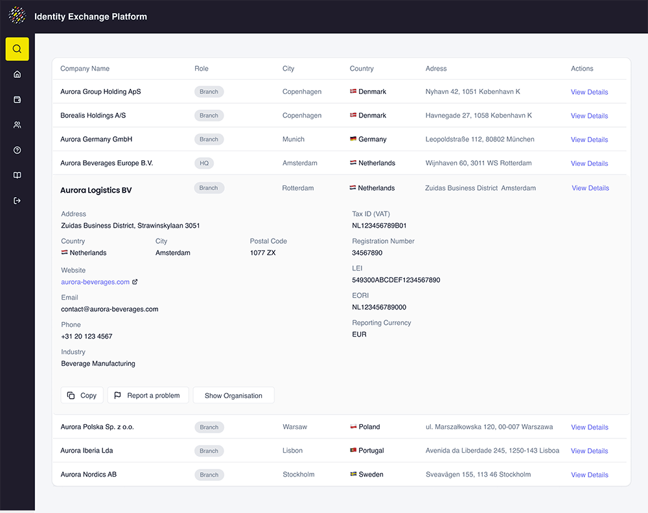Click the Report a problem button
Screen dimensions: 648x513
[148, 395]
